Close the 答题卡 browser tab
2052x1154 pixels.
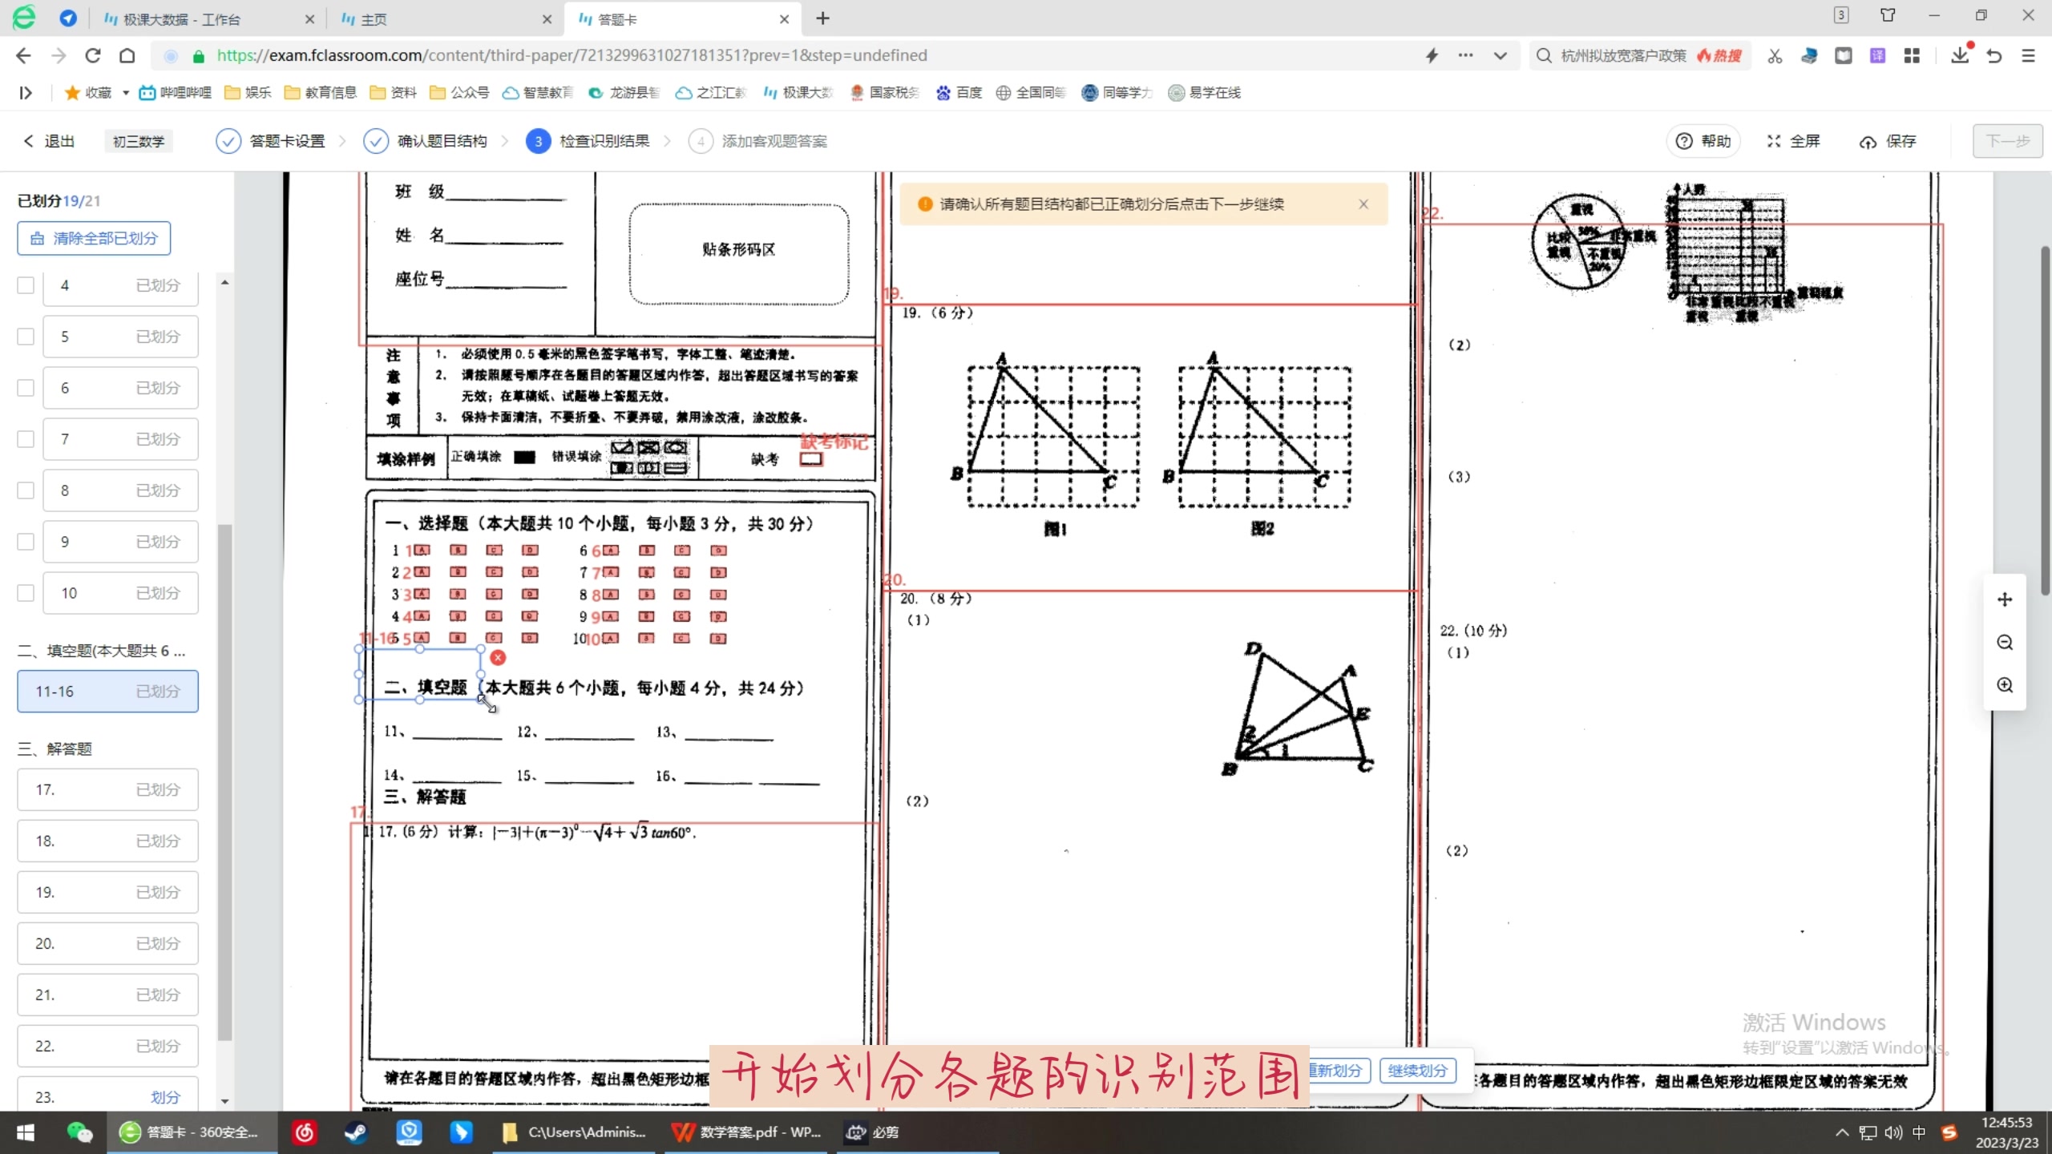point(785,19)
